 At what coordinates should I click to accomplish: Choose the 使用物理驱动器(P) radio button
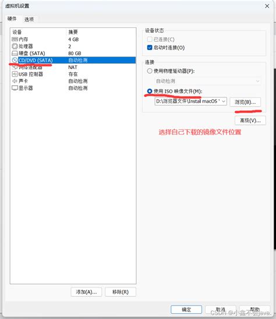[150, 71]
